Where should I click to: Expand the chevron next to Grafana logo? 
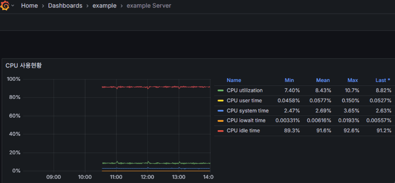pos(13,6)
